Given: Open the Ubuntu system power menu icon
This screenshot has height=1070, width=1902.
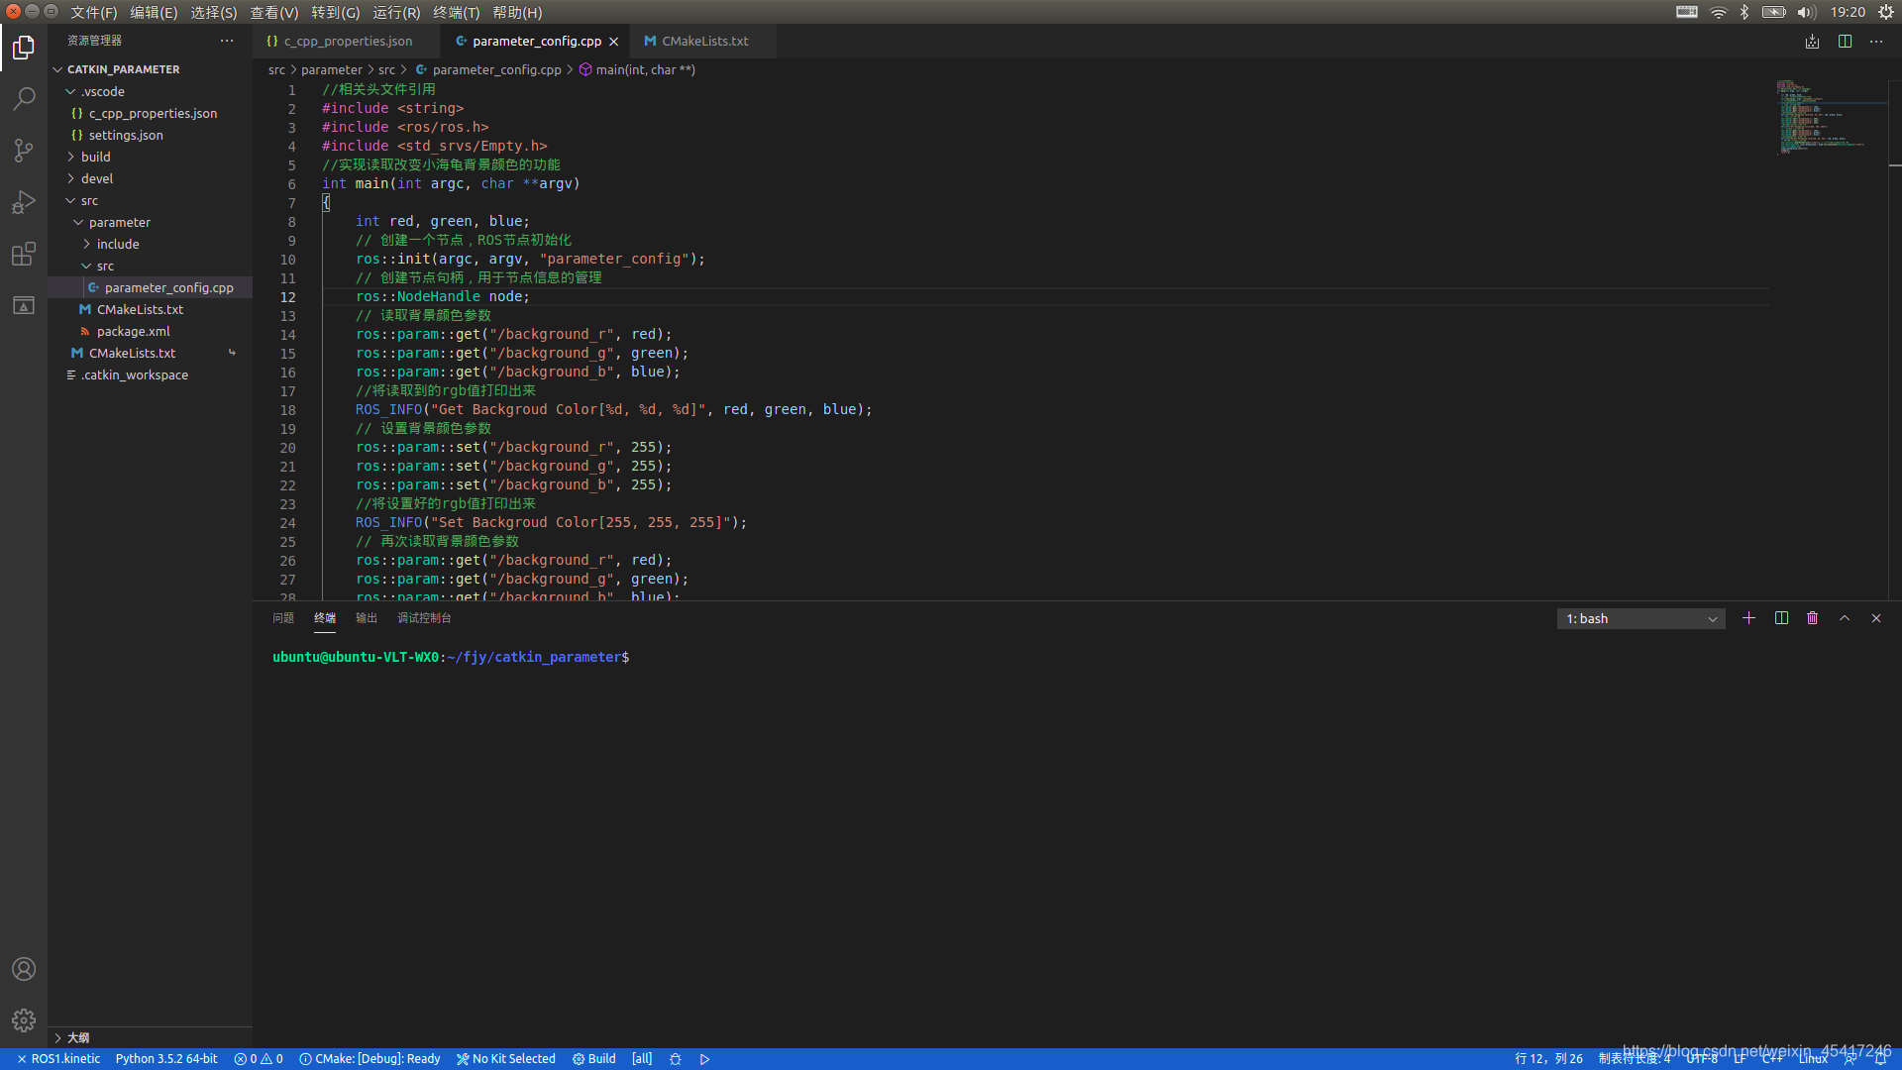Looking at the screenshot, I should click(1886, 12).
